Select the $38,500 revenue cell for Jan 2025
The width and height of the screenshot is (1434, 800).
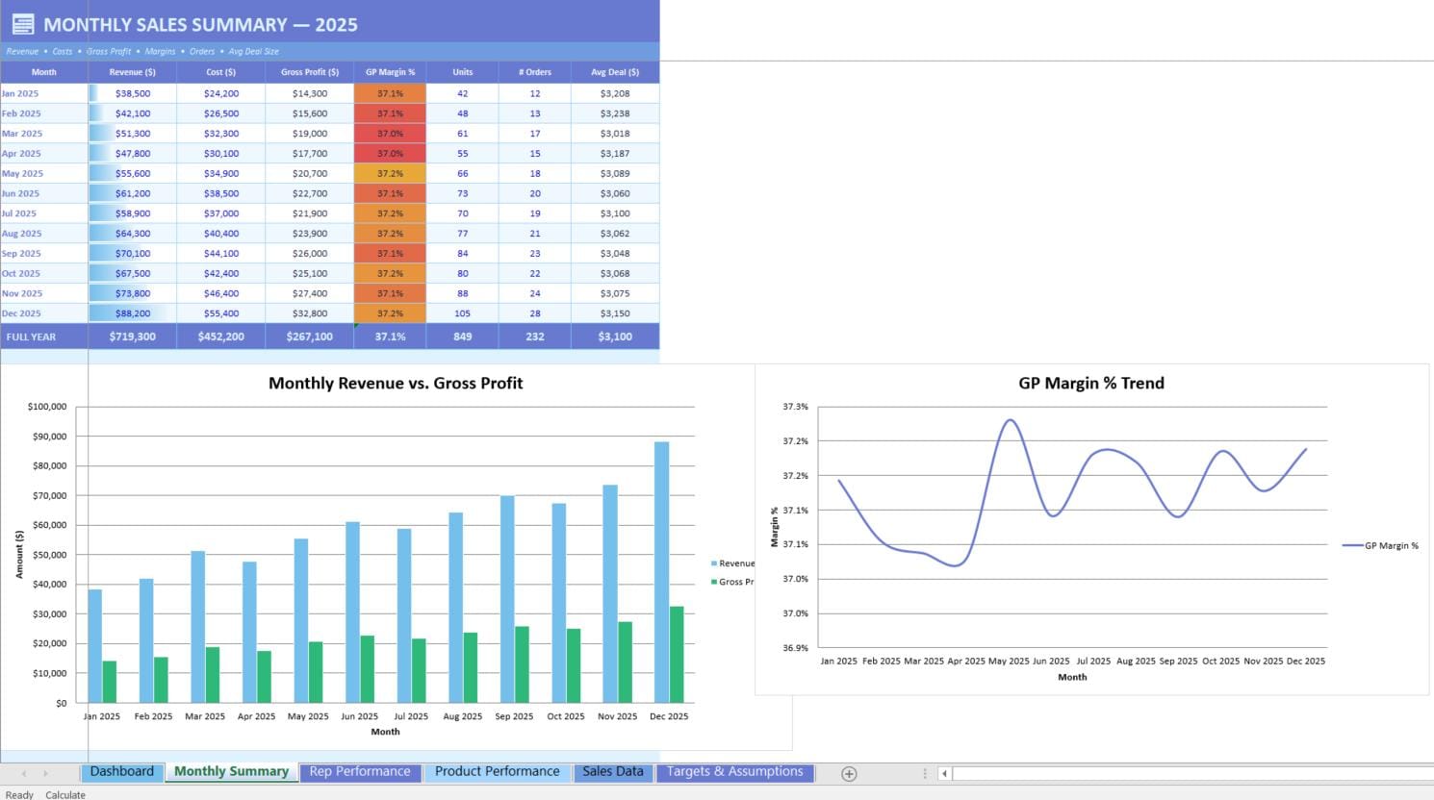133,93
